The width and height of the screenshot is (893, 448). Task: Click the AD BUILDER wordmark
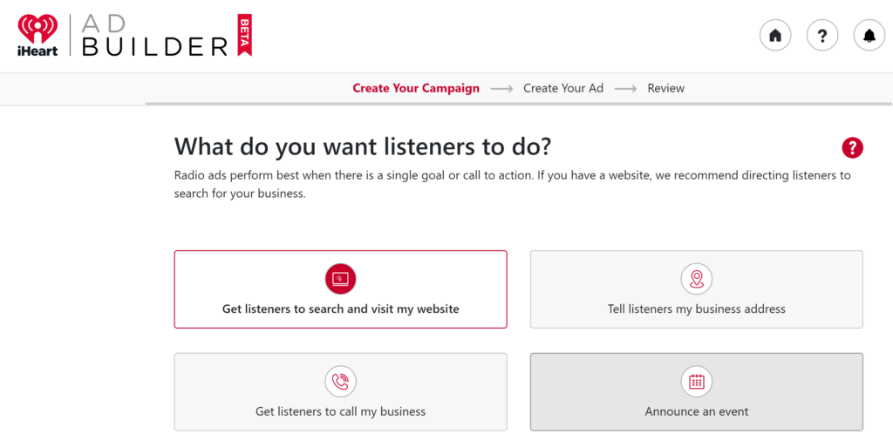pyautogui.click(x=155, y=35)
